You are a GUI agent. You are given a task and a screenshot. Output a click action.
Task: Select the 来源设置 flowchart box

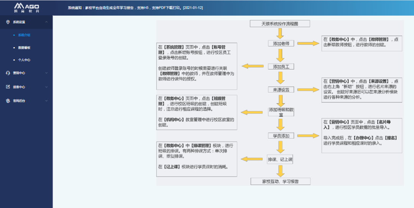(x=281, y=89)
